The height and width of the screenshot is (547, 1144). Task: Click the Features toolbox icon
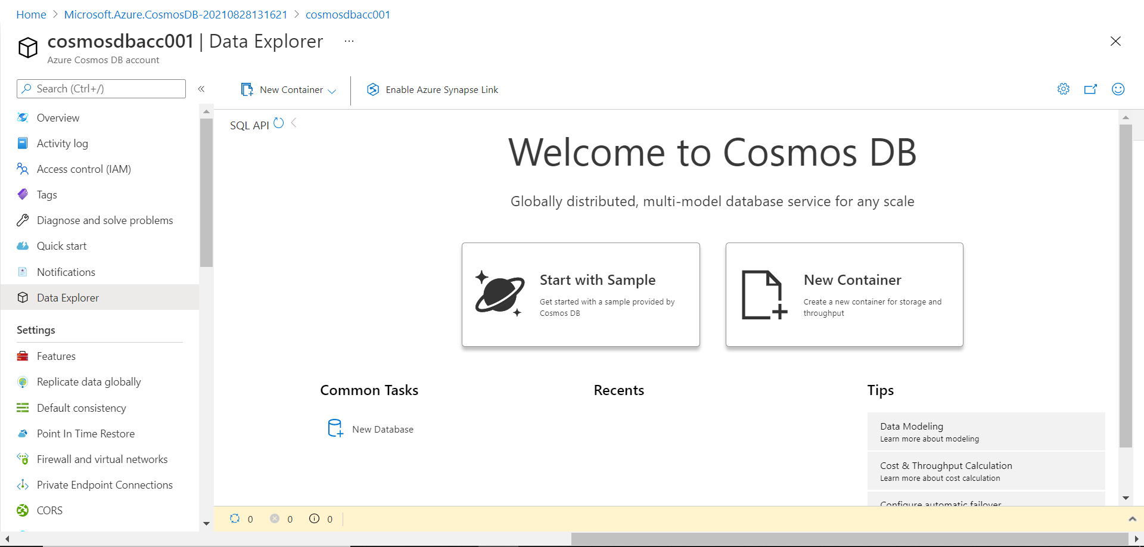pyautogui.click(x=23, y=356)
